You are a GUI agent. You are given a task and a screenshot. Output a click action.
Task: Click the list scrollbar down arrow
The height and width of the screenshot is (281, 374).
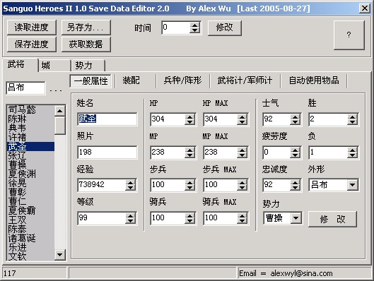[x=60, y=255]
